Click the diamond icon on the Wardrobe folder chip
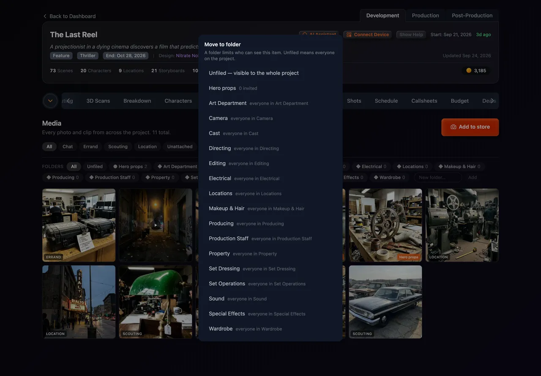Viewport: 541px width, 376px height. coord(376,178)
